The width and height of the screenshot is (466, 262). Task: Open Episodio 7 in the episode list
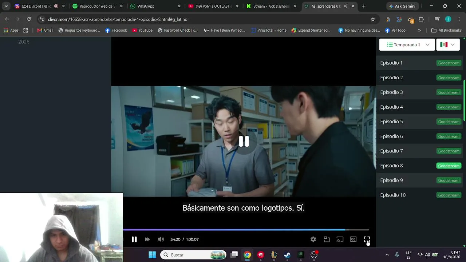tap(391, 151)
